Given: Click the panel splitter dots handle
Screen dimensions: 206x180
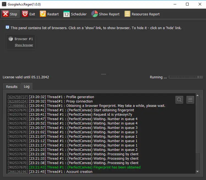Looking at the screenshot, I should pos(103,74).
